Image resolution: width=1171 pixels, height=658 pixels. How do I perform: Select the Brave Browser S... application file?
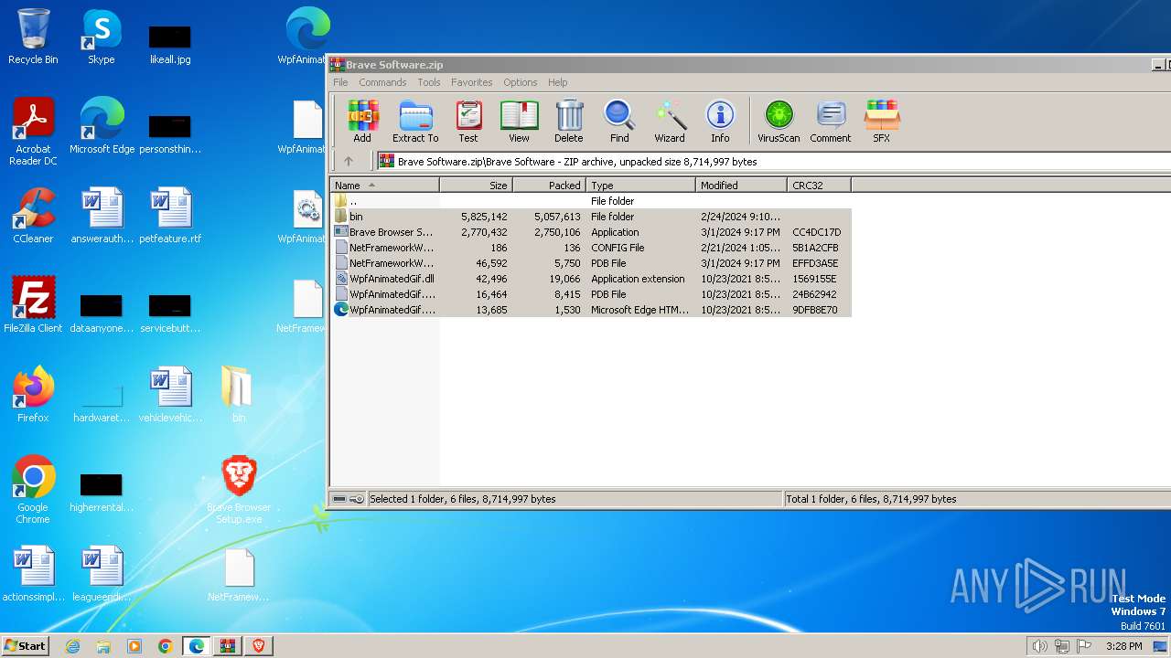[x=590, y=232]
